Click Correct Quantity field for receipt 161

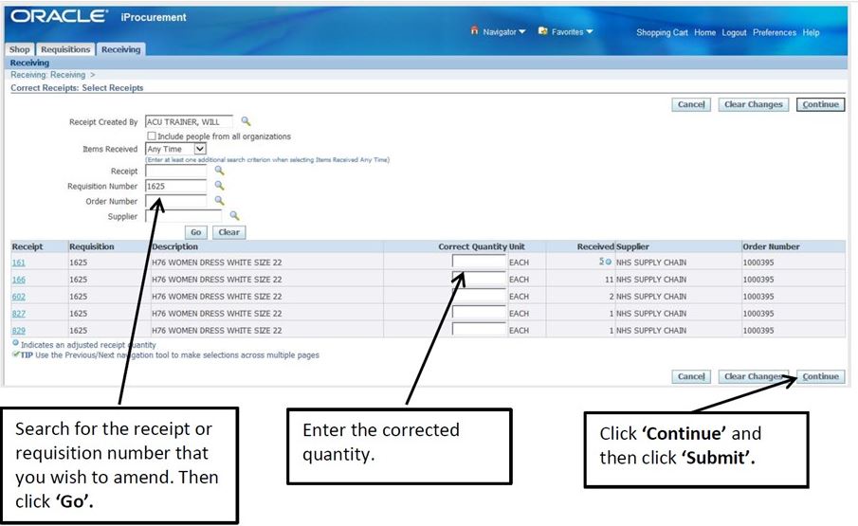[x=480, y=262]
